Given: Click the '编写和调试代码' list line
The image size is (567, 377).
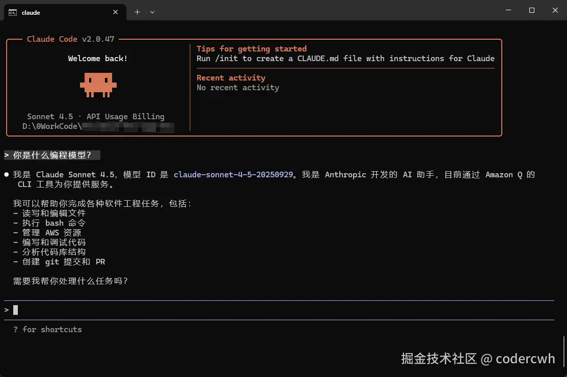Looking at the screenshot, I should click(49, 242).
